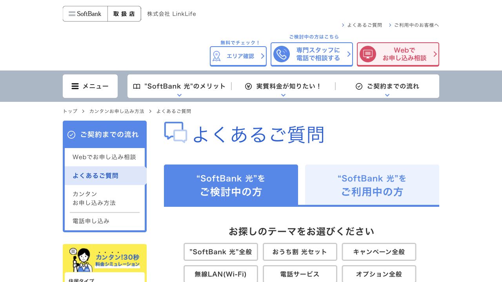Click the chevron on エリア確認 button
The width and height of the screenshot is (502, 282).
click(x=262, y=56)
